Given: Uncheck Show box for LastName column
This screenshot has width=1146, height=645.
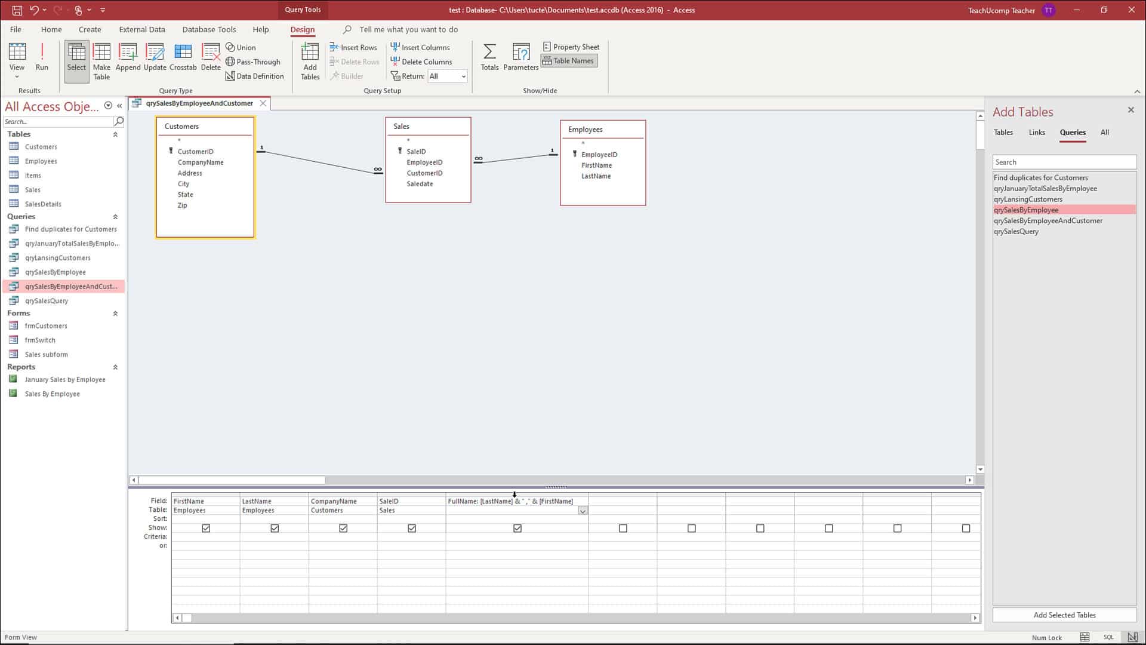Looking at the screenshot, I should pyautogui.click(x=275, y=529).
